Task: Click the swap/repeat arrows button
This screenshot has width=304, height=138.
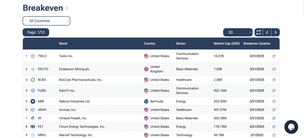Action: click(259, 33)
